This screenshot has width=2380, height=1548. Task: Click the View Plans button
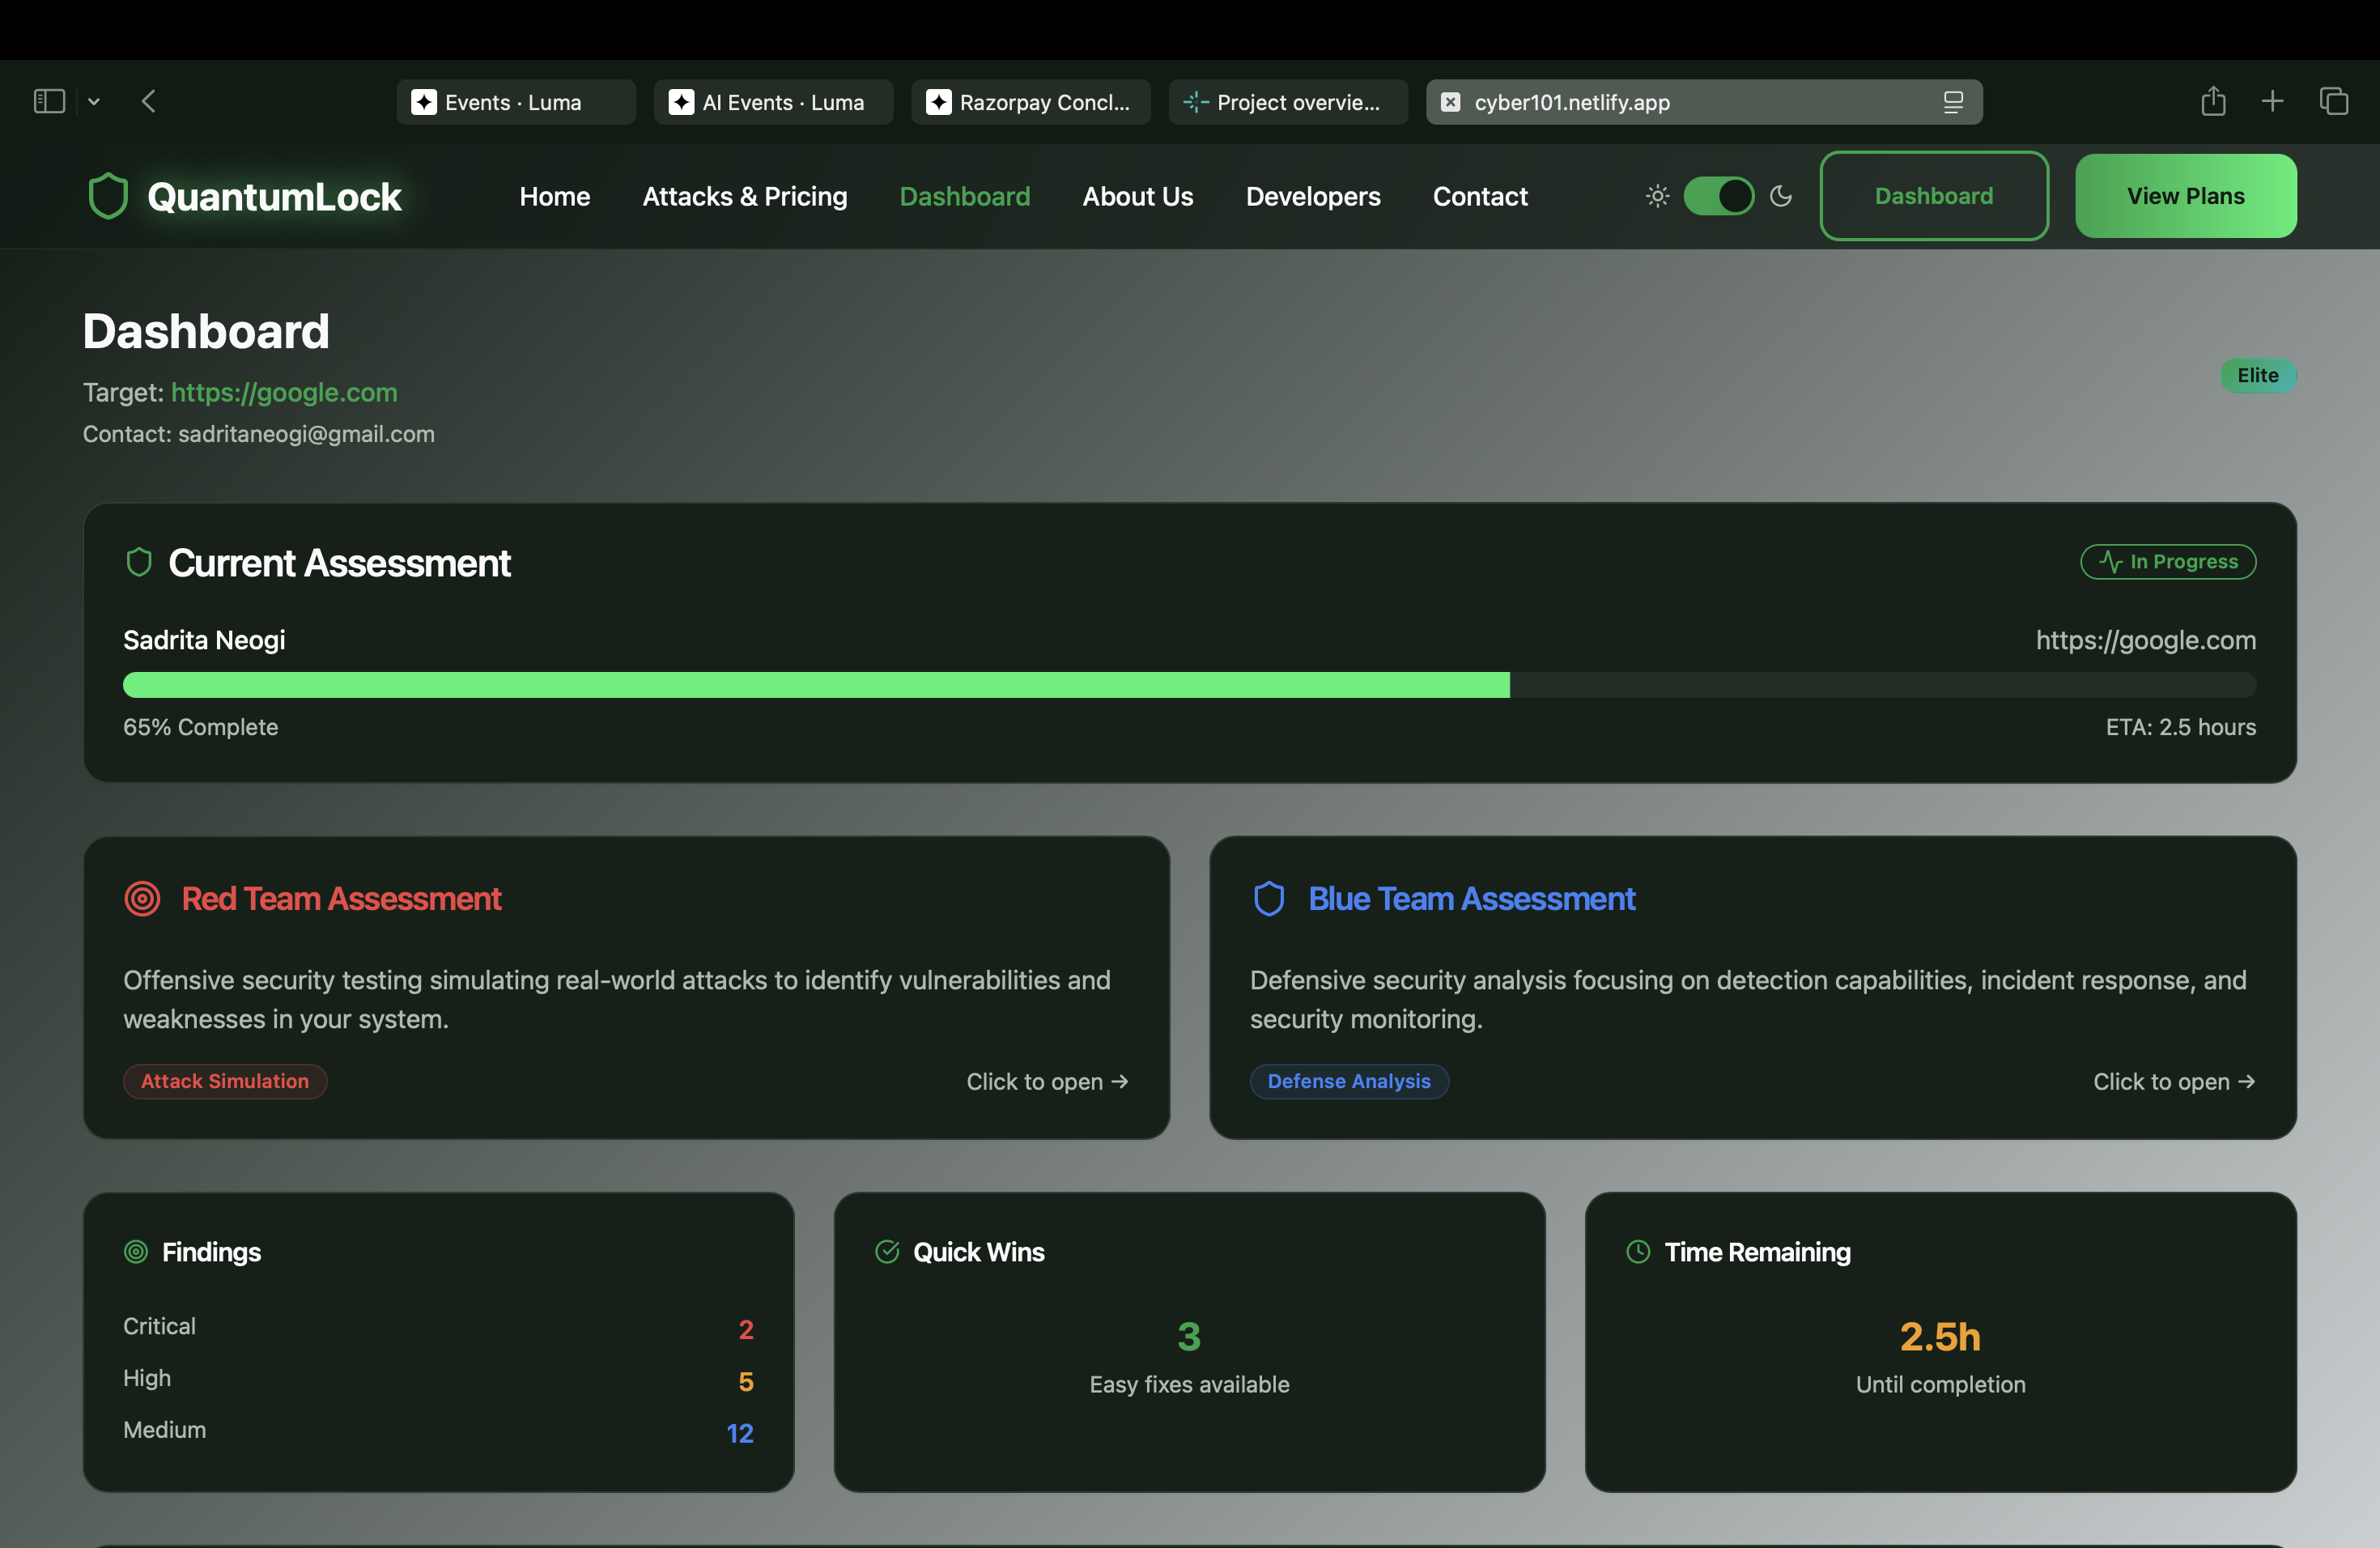tap(2186, 196)
